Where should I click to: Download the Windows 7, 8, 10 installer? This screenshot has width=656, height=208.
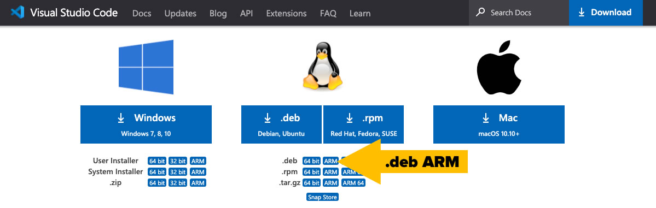146,124
